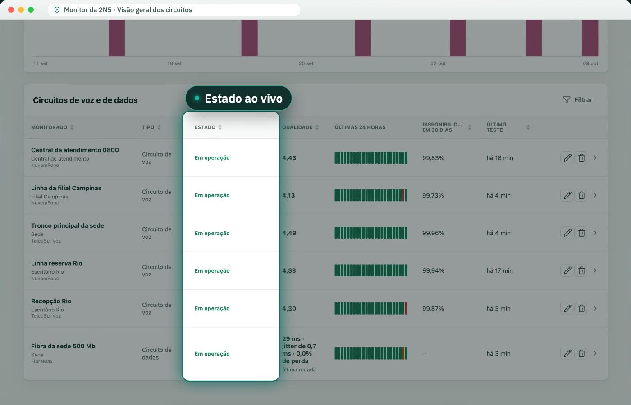
Task: Click the 02 out axis label
Action: (438, 63)
